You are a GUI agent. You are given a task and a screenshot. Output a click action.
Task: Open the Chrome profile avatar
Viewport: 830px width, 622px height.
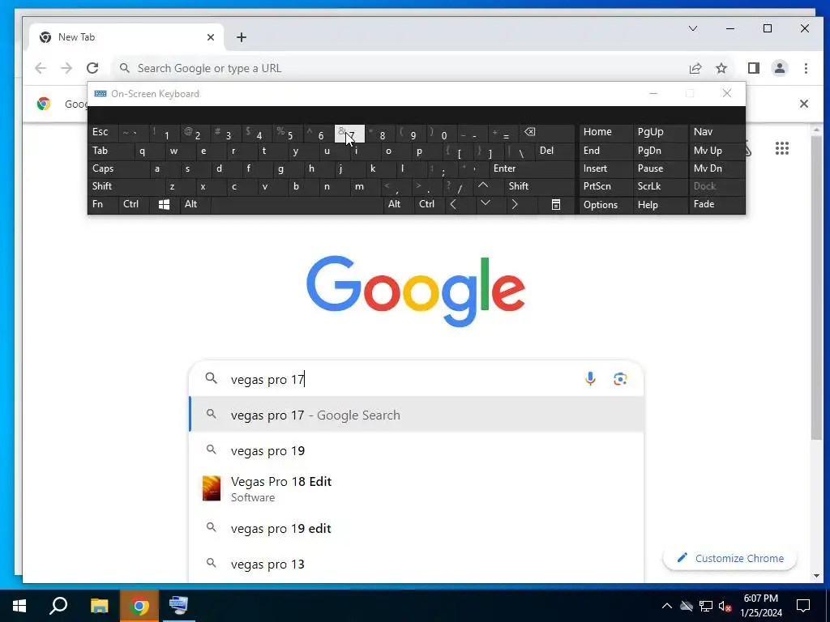click(780, 68)
